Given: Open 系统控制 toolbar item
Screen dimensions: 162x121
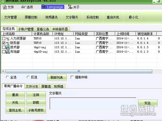Looking at the screenshot, I should (93, 17).
